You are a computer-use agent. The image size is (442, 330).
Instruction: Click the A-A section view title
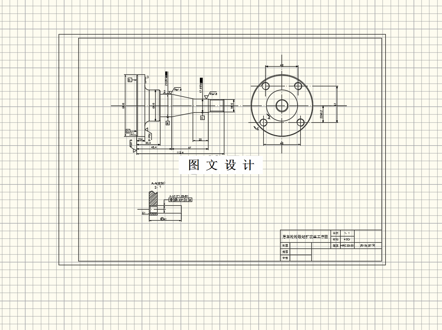(x=158, y=183)
